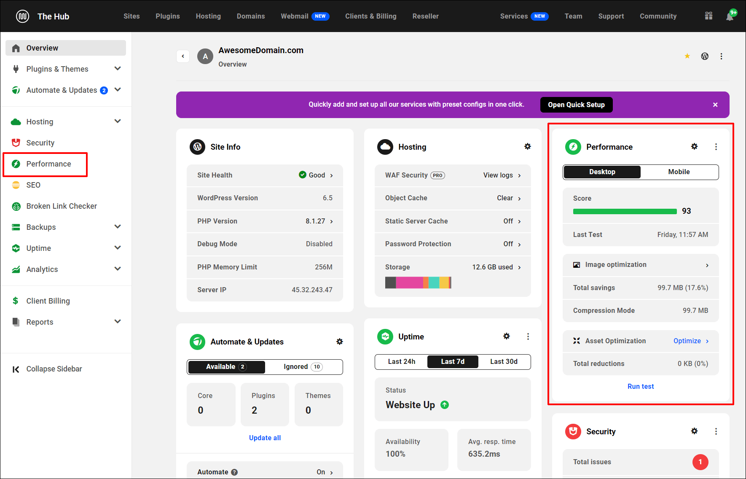Click Client Billing dollar icon
Image resolution: width=746 pixels, height=479 pixels.
click(16, 301)
